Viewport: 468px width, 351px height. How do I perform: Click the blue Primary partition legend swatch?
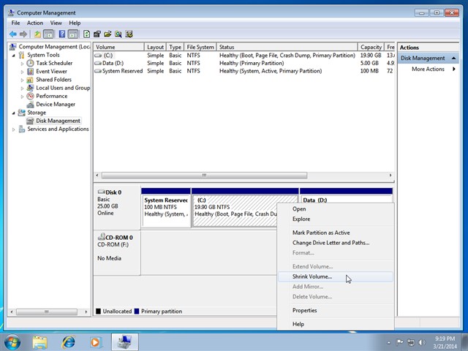(137, 312)
